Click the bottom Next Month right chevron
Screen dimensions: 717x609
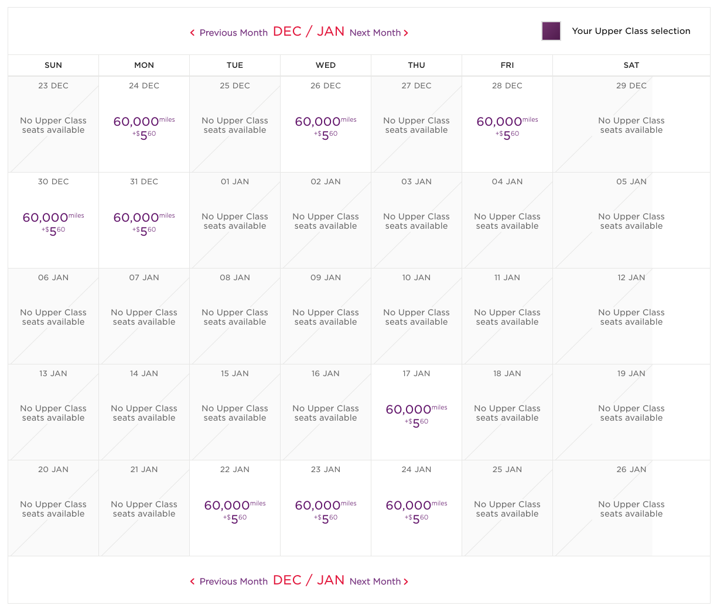406,582
